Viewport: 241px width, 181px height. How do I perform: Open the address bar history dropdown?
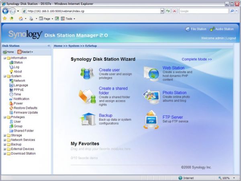tap(162, 11)
